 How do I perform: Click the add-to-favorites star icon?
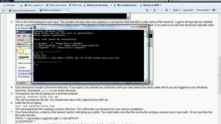pos(21,5)
